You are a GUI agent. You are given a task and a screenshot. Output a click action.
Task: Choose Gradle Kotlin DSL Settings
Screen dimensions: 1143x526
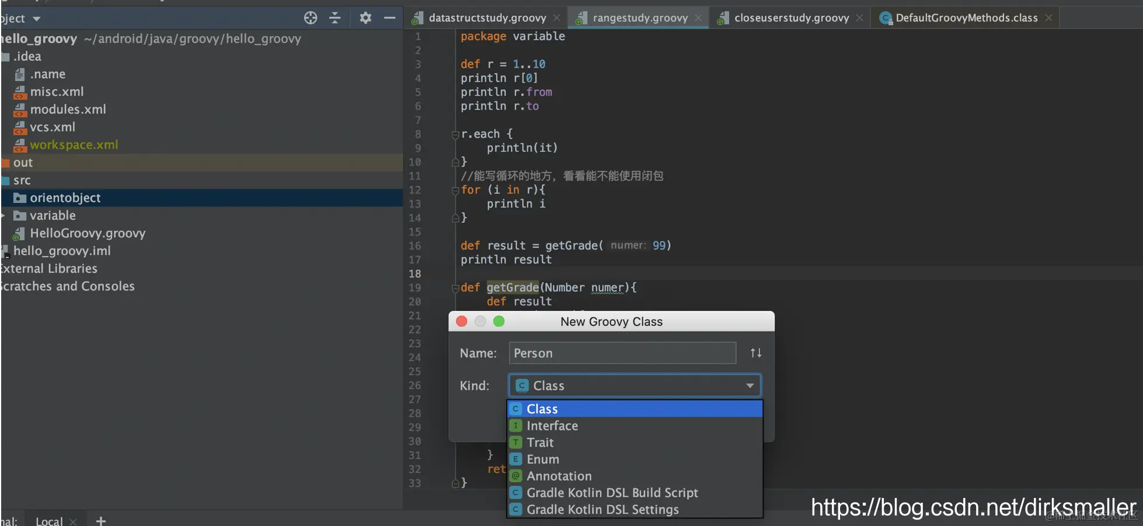click(635, 510)
